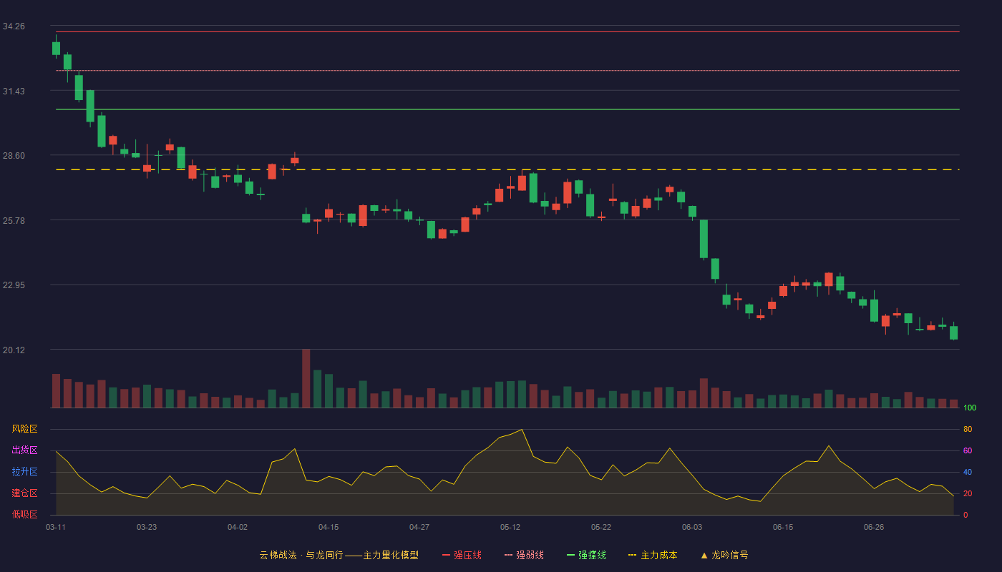Click the 05-12 date axis label
The width and height of the screenshot is (1002, 572).
point(510,527)
